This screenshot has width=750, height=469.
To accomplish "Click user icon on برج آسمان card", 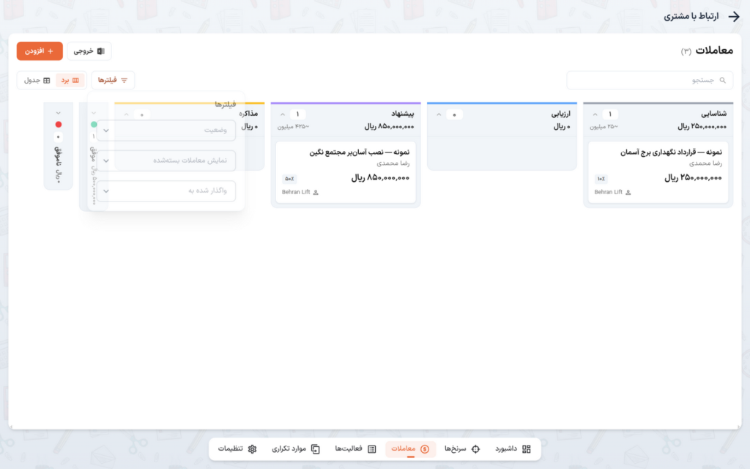I will coord(628,193).
